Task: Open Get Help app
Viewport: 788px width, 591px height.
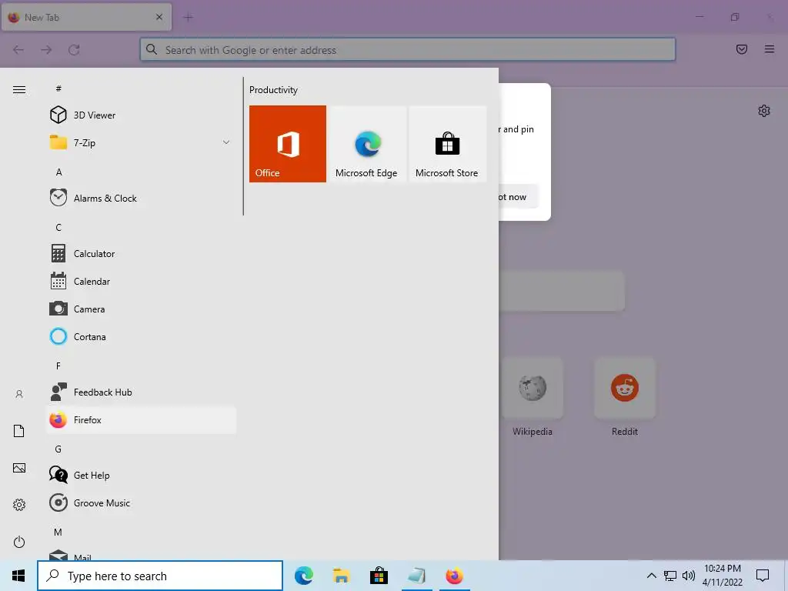Action: point(142,475)
